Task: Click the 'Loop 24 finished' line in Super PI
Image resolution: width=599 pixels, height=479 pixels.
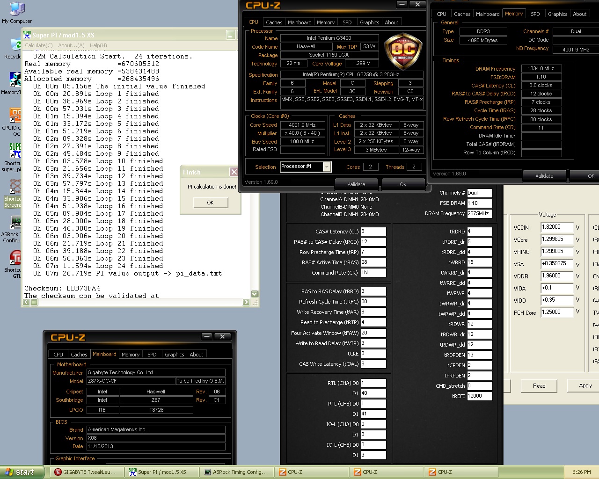Action: [x=98, y=266]
